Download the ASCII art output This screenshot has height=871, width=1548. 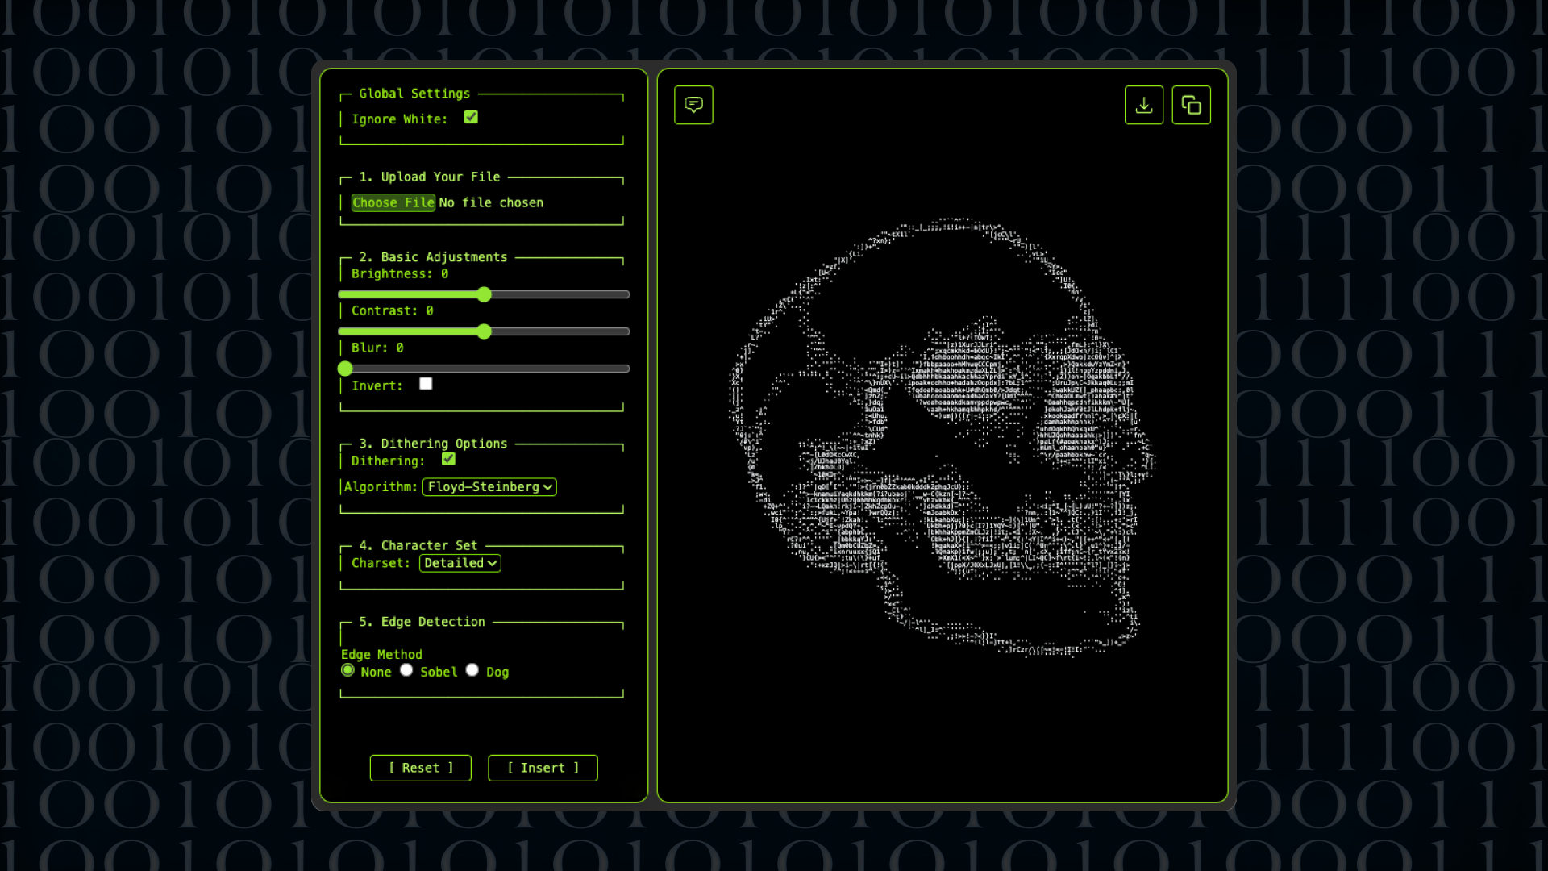(1143, 105)
